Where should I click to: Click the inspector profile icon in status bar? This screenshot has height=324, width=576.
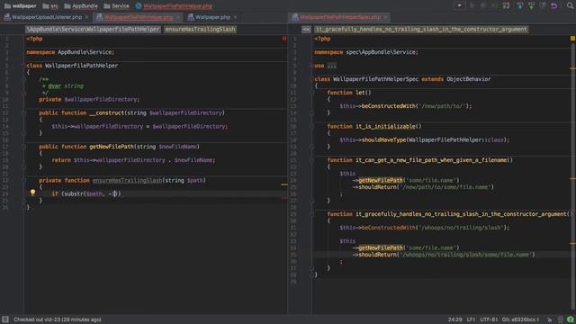[x=560, y=319]
